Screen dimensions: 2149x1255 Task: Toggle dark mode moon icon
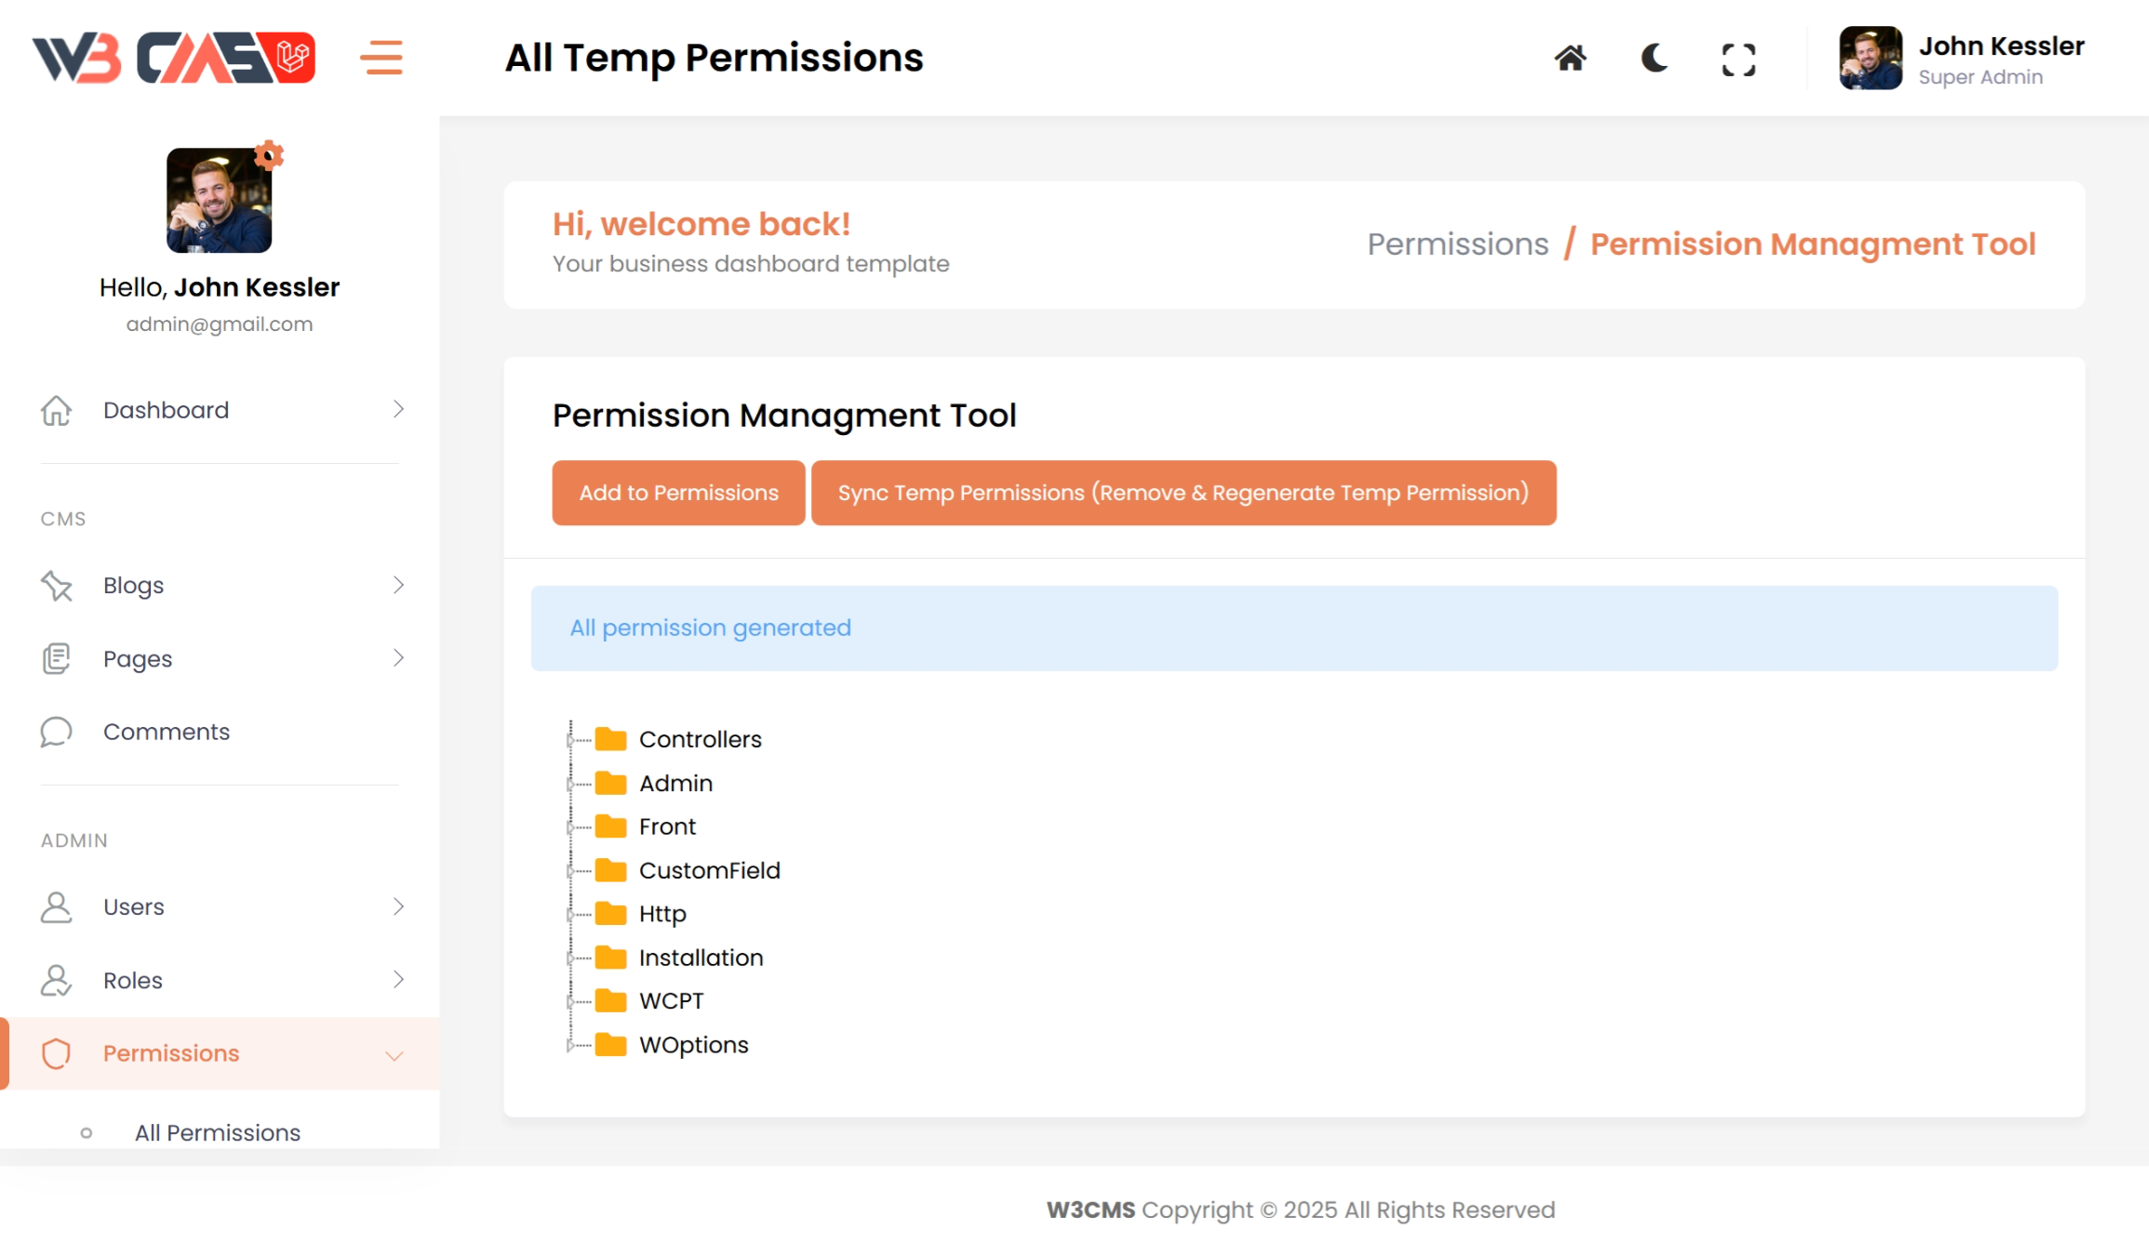pos(1654,59)
